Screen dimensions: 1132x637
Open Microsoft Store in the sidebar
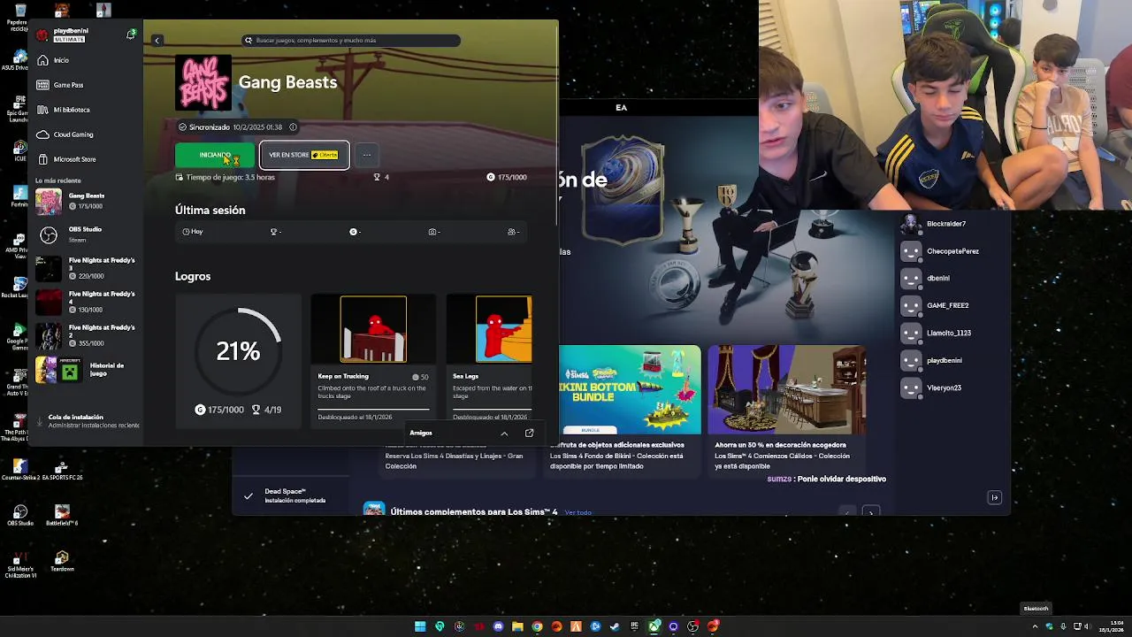coord(86,159)
